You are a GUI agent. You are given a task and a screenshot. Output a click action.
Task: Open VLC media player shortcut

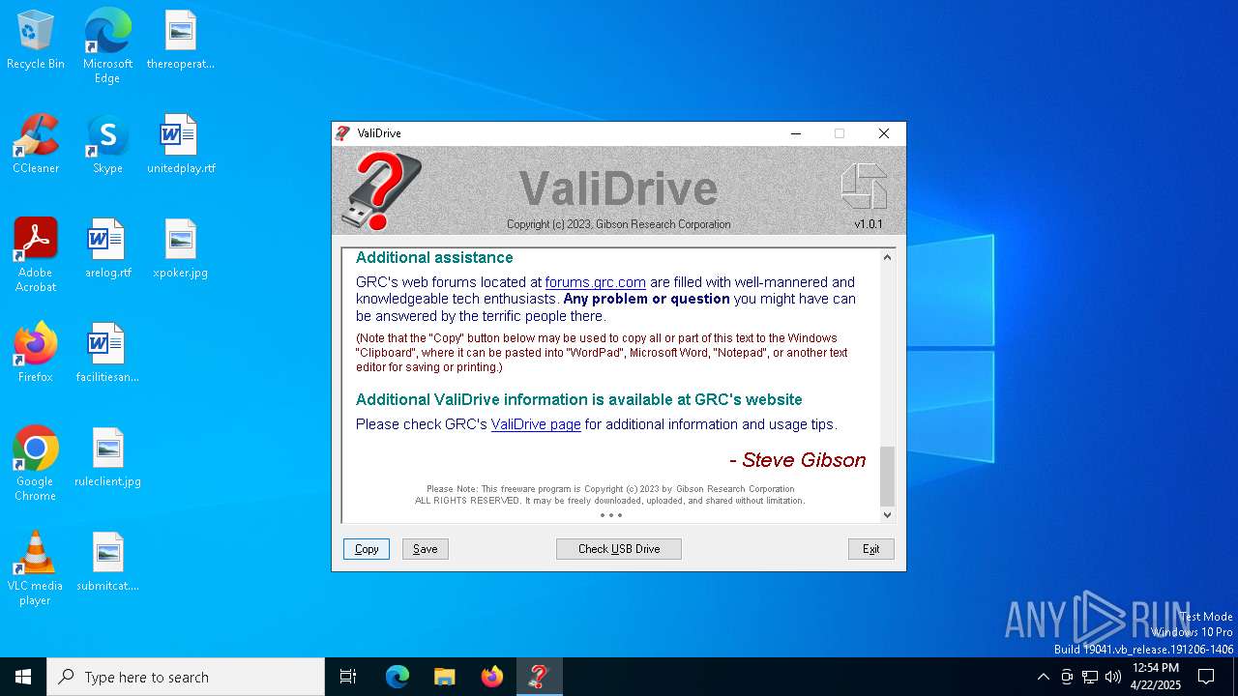point(36,568)
